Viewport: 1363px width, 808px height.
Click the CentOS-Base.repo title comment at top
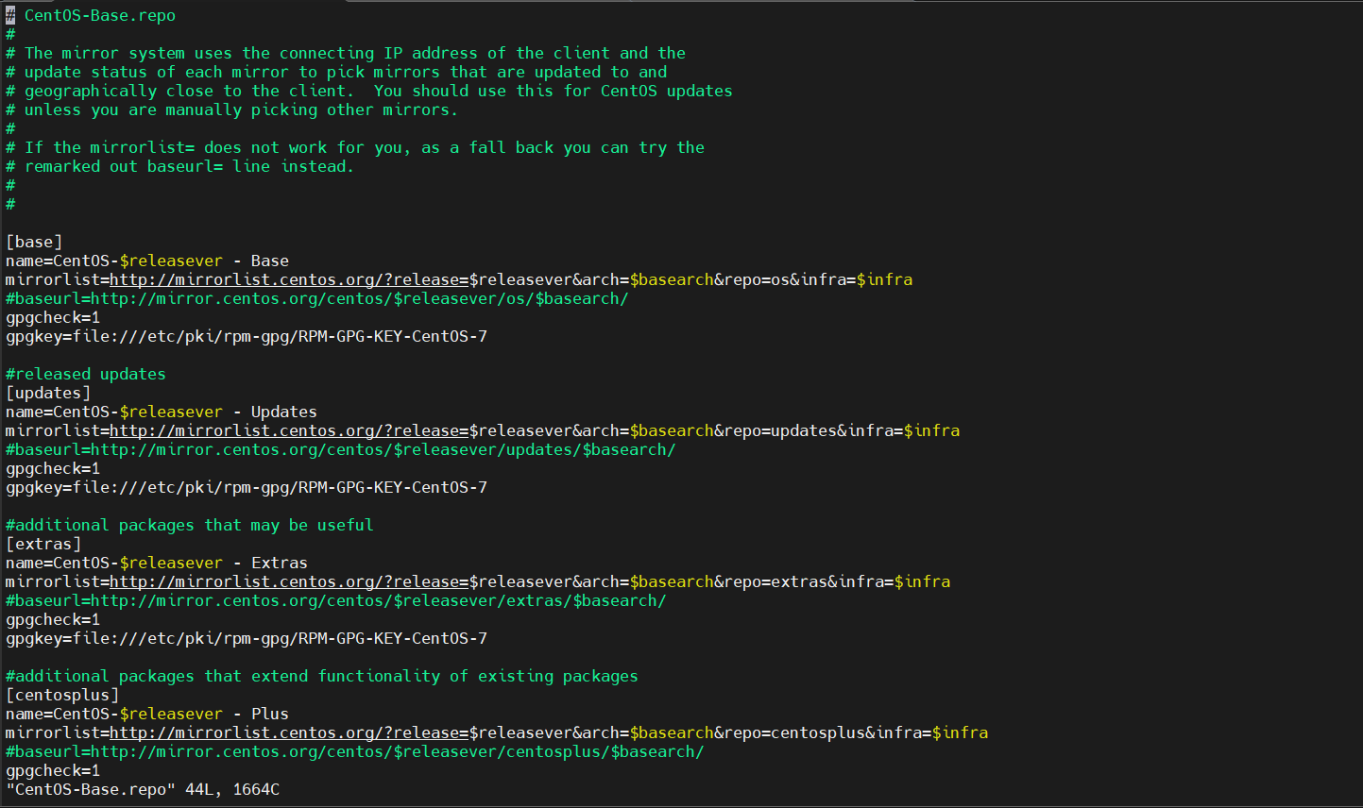point(99,15)
